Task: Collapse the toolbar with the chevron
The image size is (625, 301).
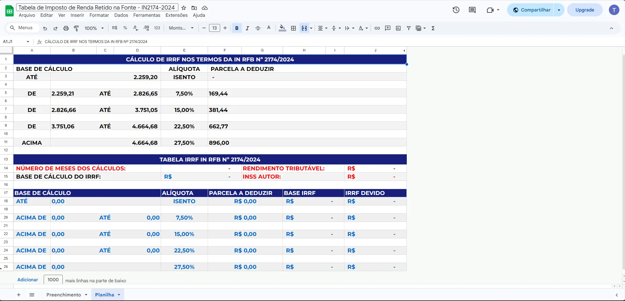Action: [x=612, y=28]
